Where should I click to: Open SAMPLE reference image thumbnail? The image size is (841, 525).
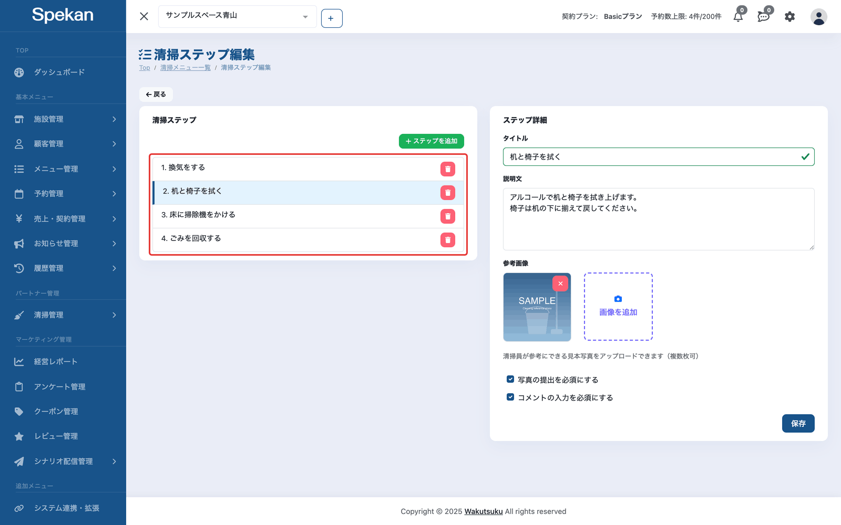537,307
